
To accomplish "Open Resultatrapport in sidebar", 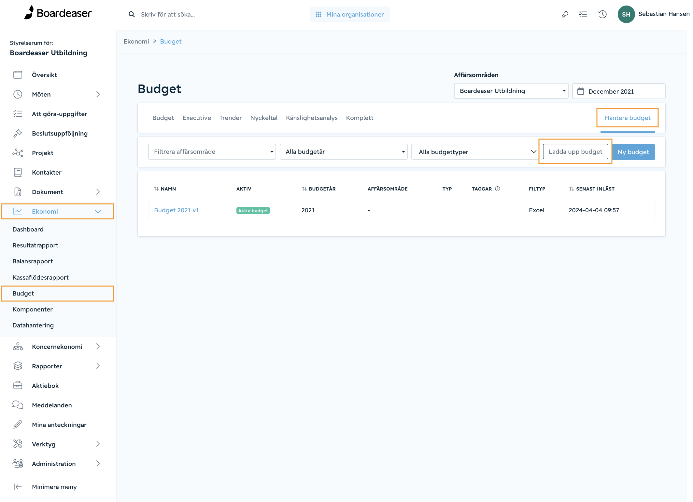I will [x=35, y=245].
